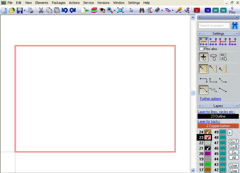Open the Packages menu
240x173 pixels.
[x=58, y=3]
